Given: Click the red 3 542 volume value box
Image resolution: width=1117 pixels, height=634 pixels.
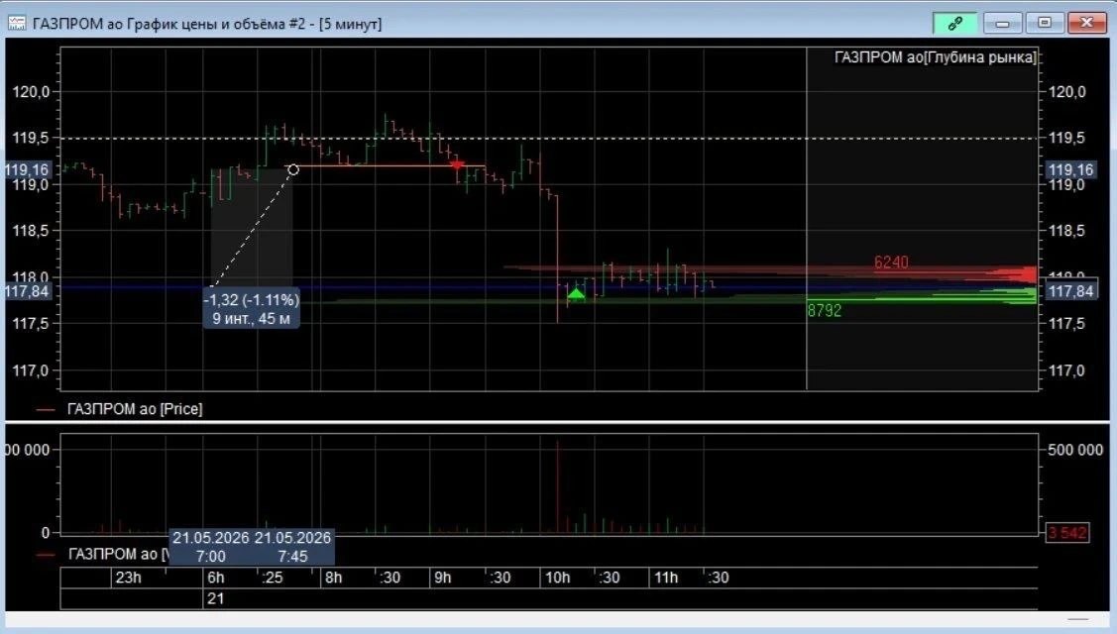Looking at the screenshot, I should click(1067, 532).
